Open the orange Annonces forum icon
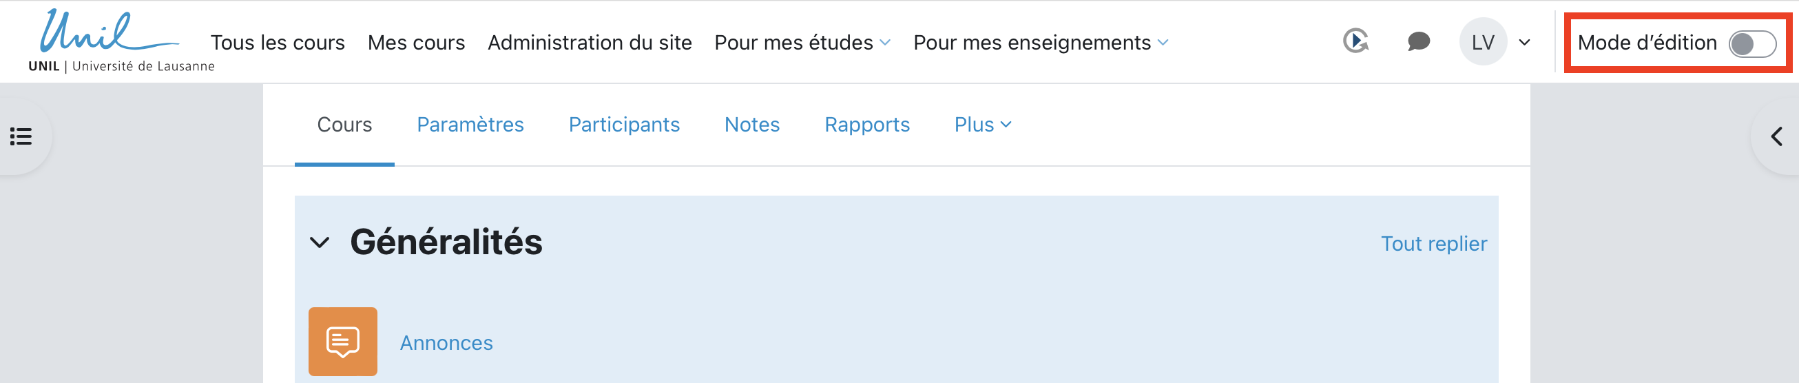 343,342
